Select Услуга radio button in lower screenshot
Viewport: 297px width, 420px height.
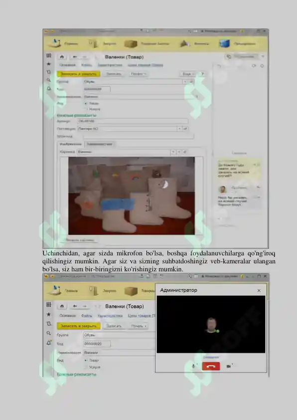86,367
